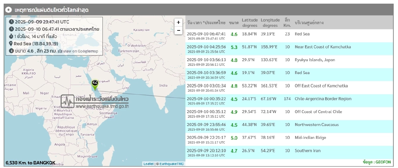Click the magnitude ขนาด column header
The image size is (398, 168).
234,23
